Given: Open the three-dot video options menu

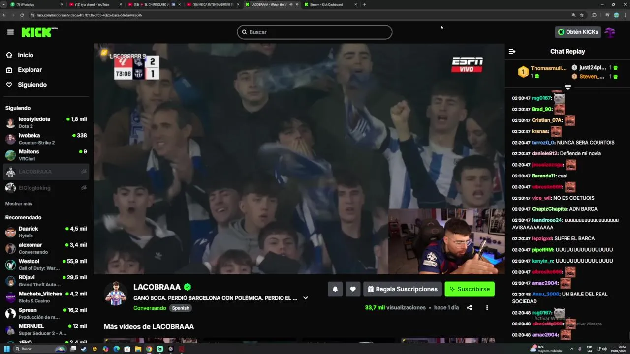Looking at the screenshot, I should pos(487,308).
